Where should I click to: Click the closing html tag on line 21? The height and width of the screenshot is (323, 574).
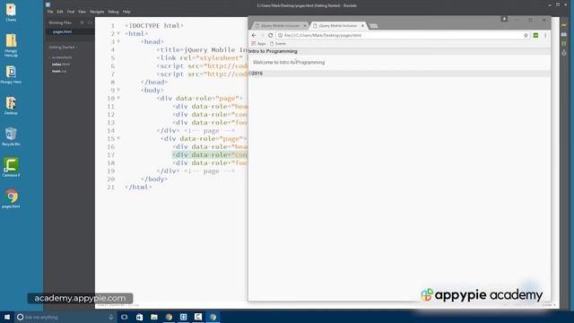[x=138, y=188]
